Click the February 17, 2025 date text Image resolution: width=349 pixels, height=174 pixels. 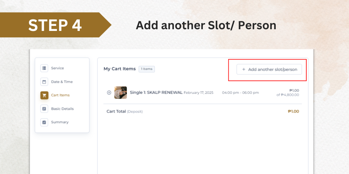[199, 92]
